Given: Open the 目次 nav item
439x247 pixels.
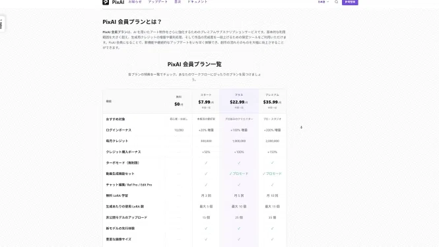Looking at the screenshot, I should 178,2.
